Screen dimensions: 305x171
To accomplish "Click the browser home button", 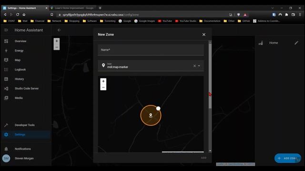I will pos(24,15).
